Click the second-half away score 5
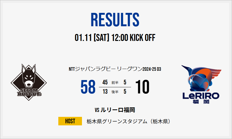 pos(125,91)
